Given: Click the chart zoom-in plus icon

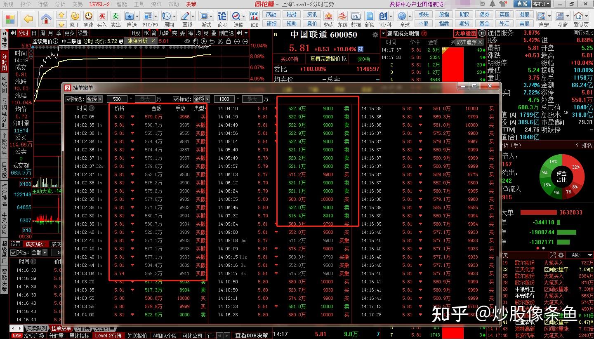Looking at the screenshot, I should (237, 41).
